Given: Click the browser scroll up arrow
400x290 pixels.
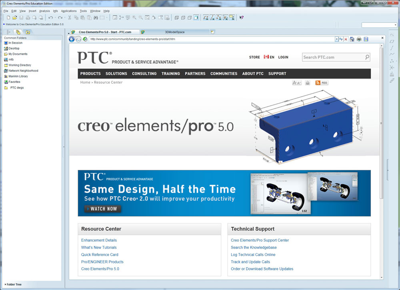Looking at the screenshot, I should pyautogui.click(x=382, y=46).
